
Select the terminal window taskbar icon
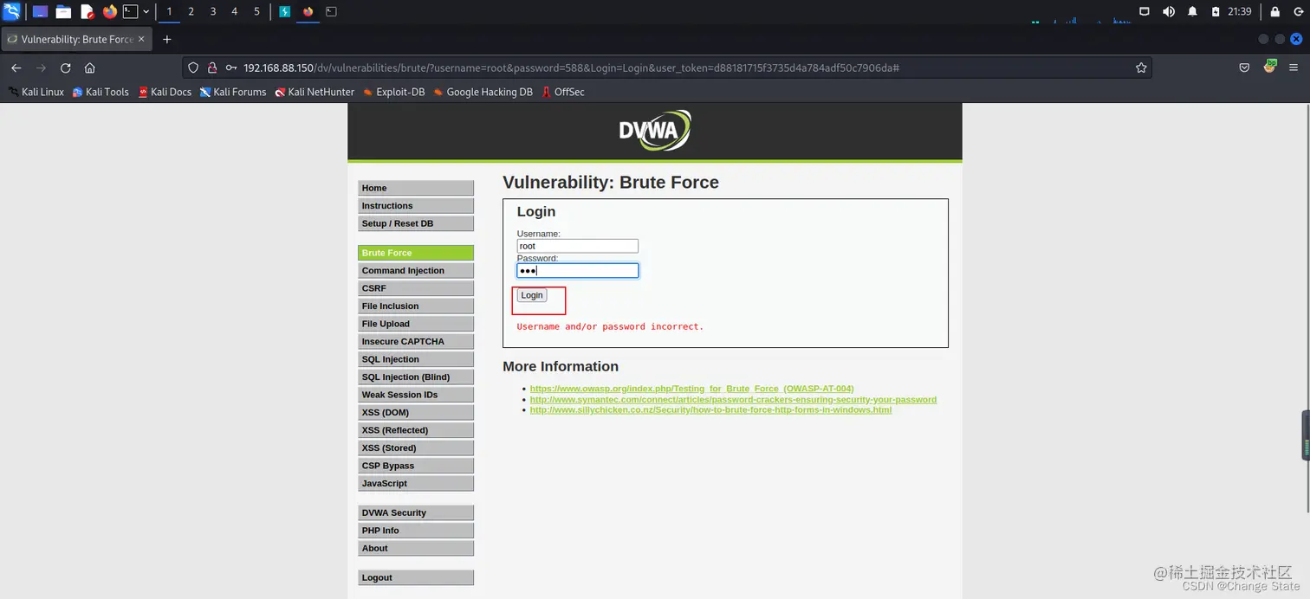[331, 12]
